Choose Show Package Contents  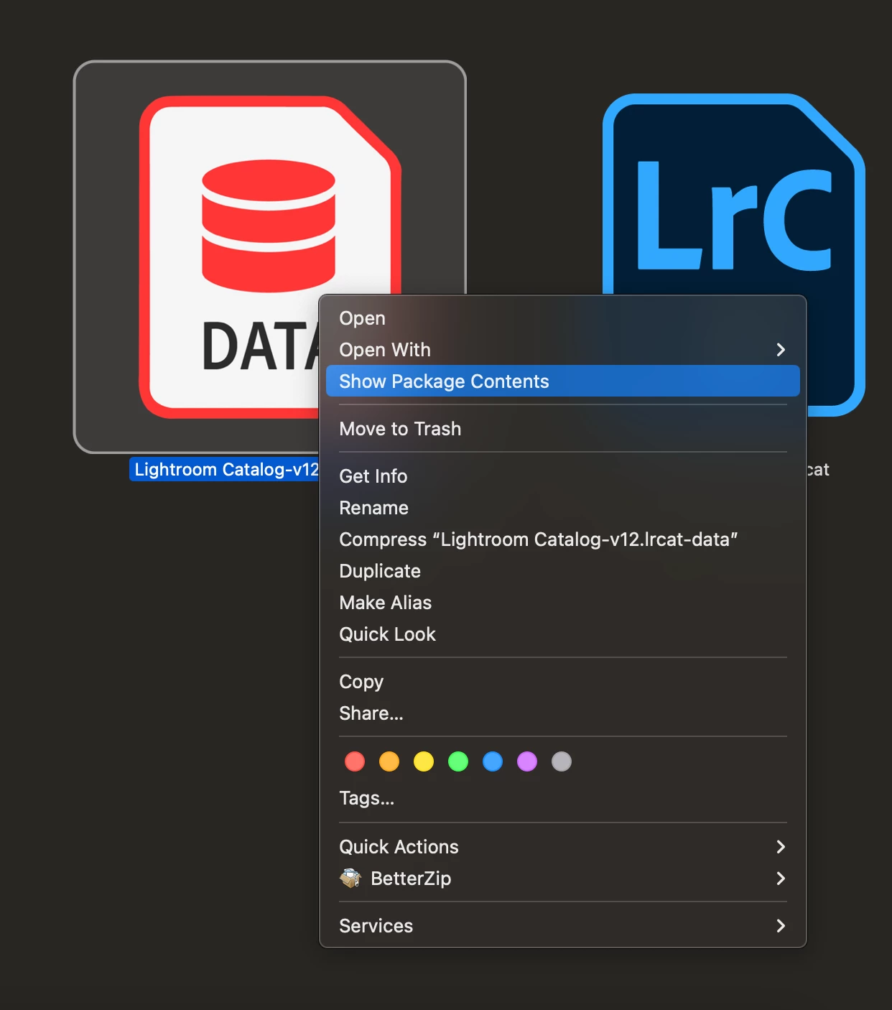coord(563,381)
